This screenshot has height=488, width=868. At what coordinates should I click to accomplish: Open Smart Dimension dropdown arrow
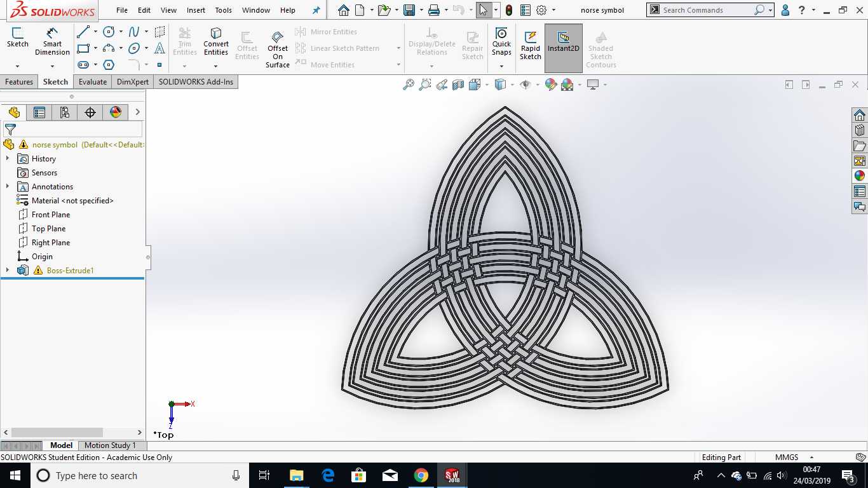point(52,66)
